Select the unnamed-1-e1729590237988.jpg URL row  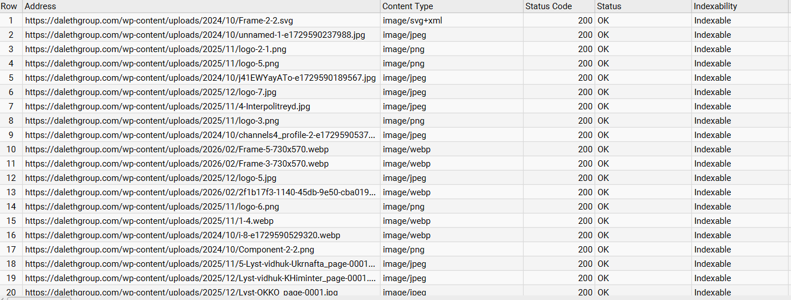point(195,35)
